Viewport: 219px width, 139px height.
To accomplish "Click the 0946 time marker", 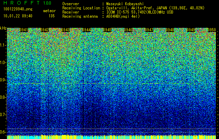I will 128,30.
